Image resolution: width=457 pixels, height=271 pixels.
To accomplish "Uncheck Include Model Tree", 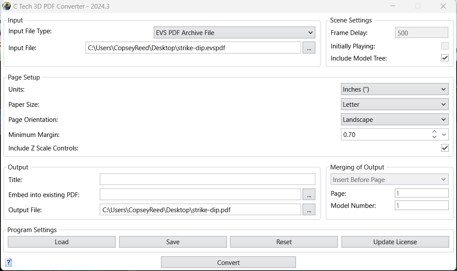I will 444,58.
